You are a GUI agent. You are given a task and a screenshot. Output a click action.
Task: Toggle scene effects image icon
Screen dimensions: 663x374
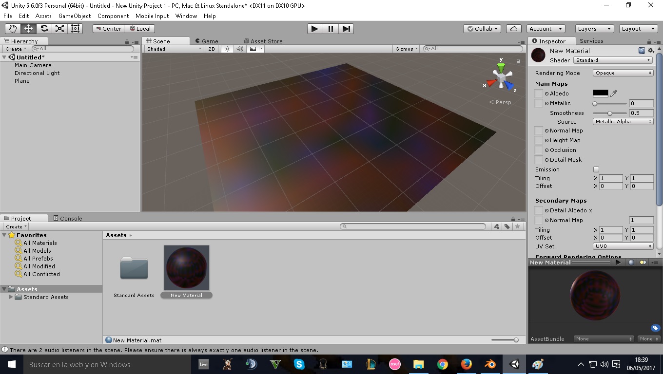click(253, 49)
